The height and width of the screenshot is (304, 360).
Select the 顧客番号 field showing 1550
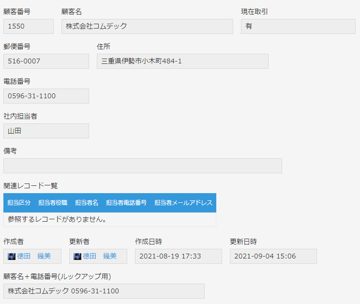(x=29, y=27)
